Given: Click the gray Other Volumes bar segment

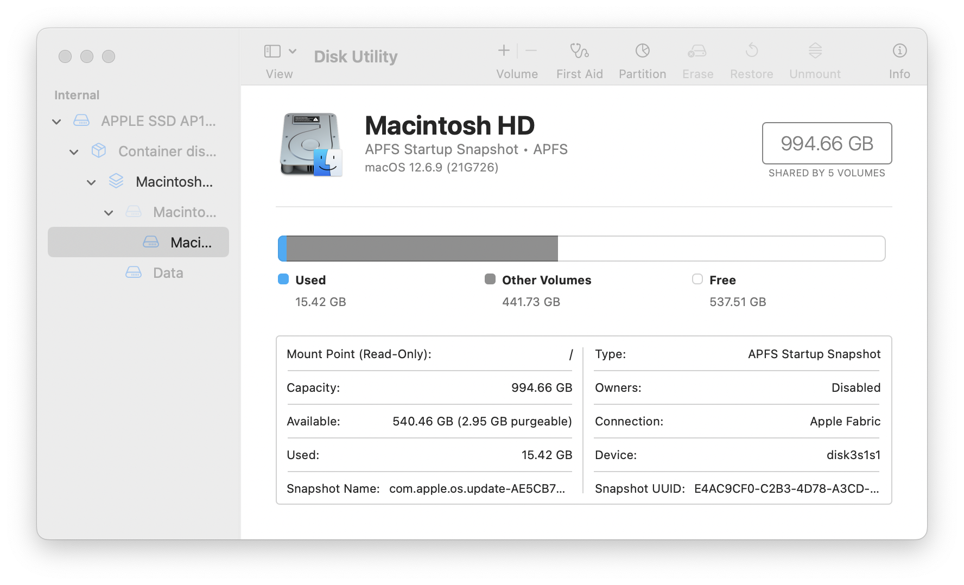Looking at the screenshot, I should tap(422, 249).
